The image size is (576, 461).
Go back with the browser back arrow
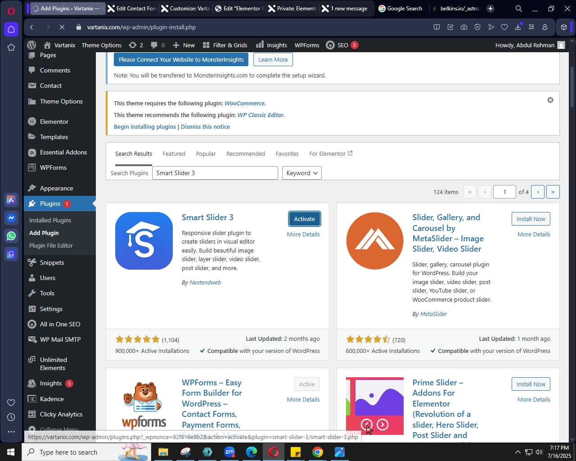31,27
